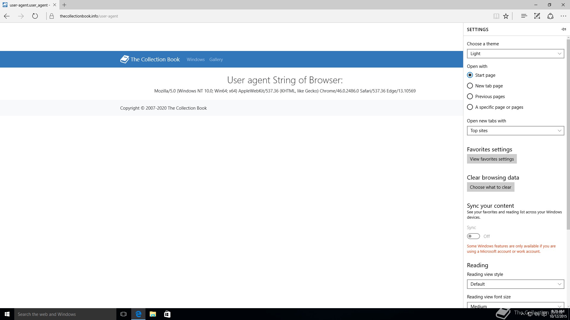Toggle the Sync switch
Image resolution: width=570 pixels, height=320 pixels.
click(473, 236)
